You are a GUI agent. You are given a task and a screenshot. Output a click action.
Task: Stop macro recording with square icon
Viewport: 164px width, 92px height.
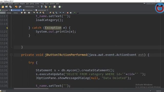coord(71,13)
